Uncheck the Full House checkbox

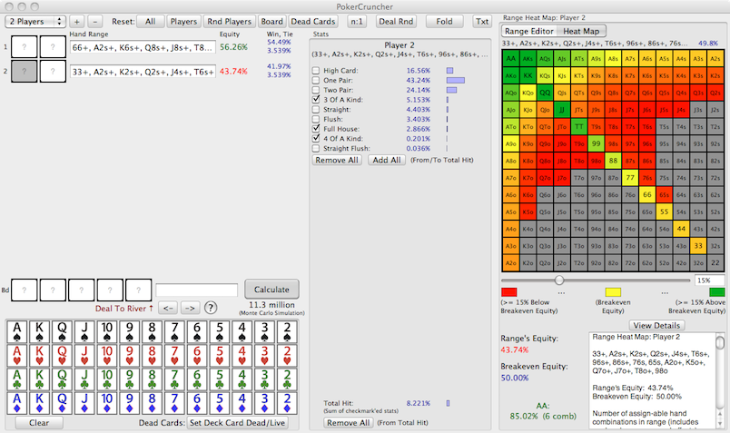point(316,129)
